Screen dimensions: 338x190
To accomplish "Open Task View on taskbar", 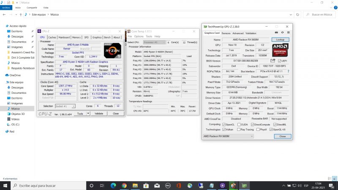I will coord(102,185).
